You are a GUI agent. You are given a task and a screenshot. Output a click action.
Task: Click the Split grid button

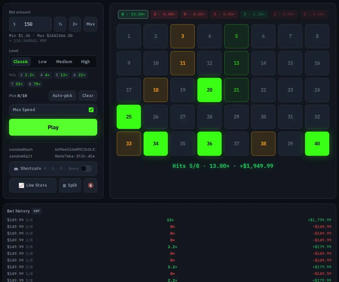click(x=70, y=185)
